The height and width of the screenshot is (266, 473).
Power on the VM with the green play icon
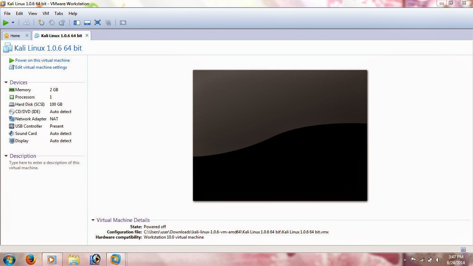pos(6,23)
